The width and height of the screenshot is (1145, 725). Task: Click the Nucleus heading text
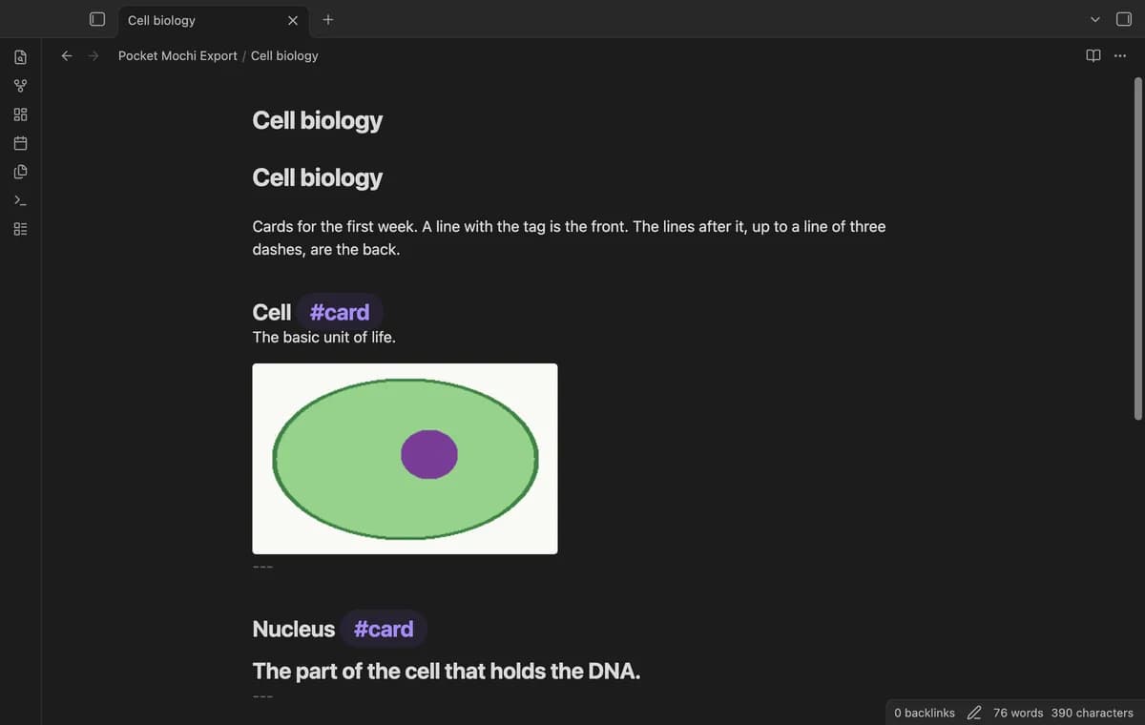pos(294,629)
